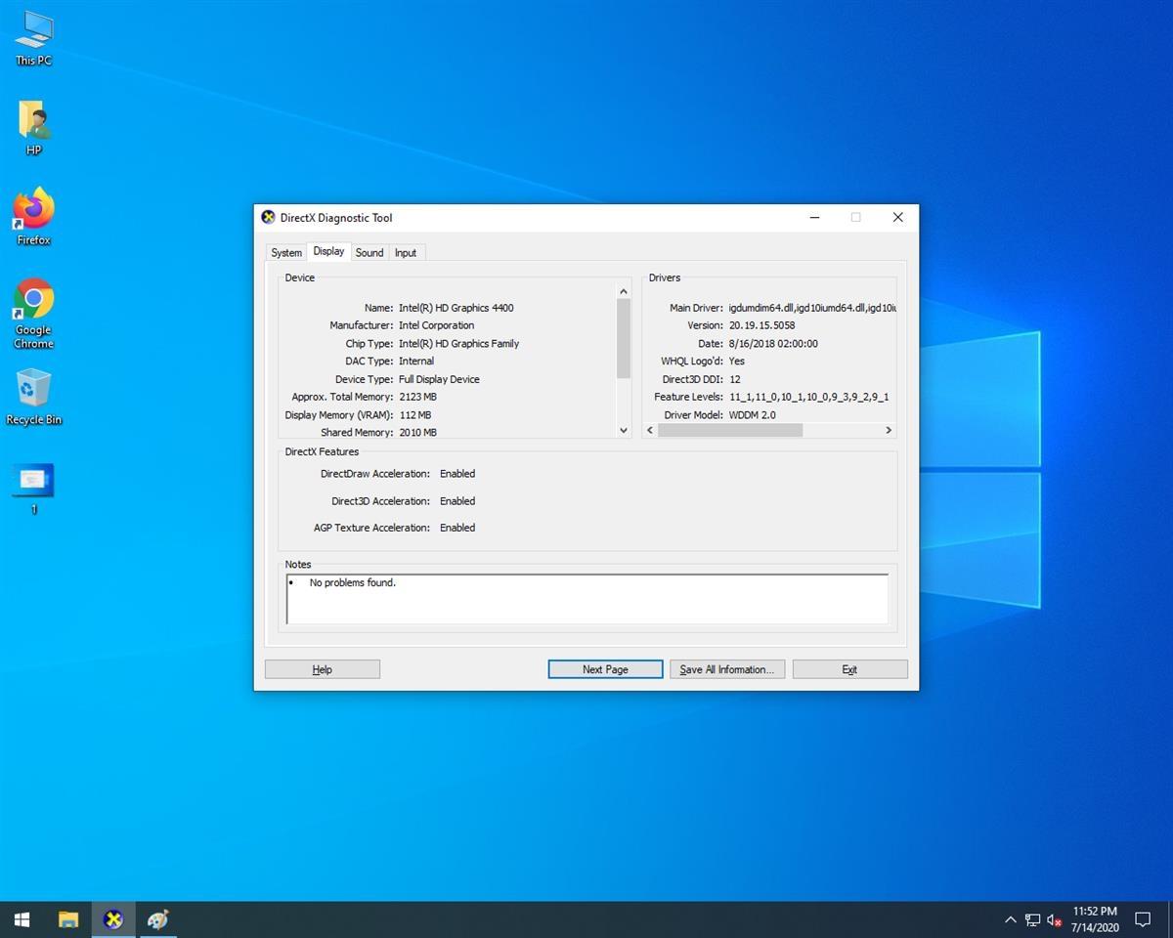Click the Help button
This screenshot has height=938, width=1173.
[x=323, y=669]
